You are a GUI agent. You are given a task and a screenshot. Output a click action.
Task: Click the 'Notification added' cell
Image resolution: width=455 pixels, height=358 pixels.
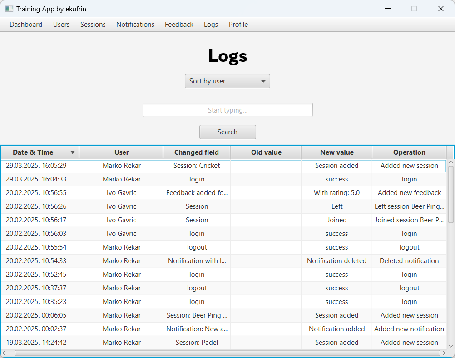336,329
